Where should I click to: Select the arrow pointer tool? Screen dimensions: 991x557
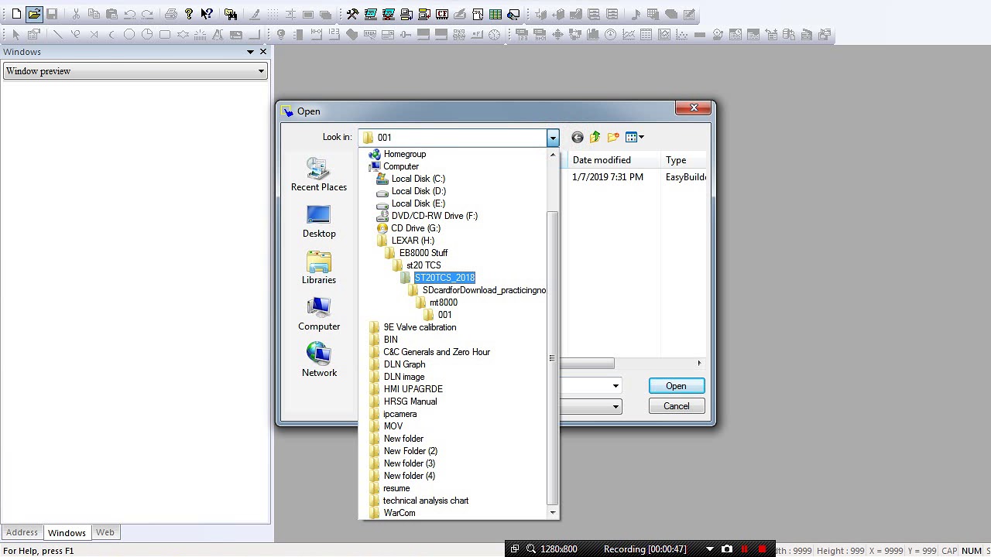pyautogui.click(x=16, y=34)
